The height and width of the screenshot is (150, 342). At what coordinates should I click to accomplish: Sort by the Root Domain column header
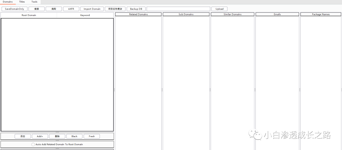click(x=29, y=15)
